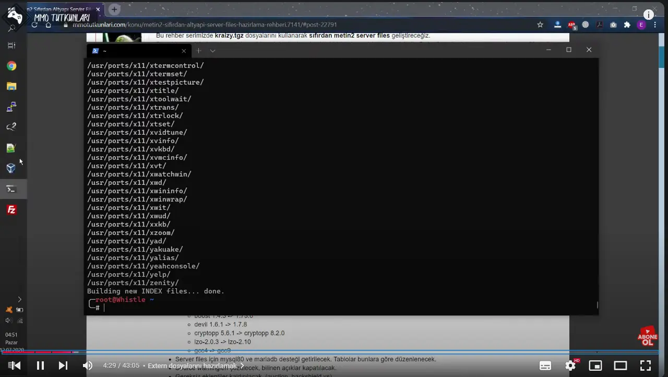
Task: Open VirtualBox from the taskbar
Action: 11,168
